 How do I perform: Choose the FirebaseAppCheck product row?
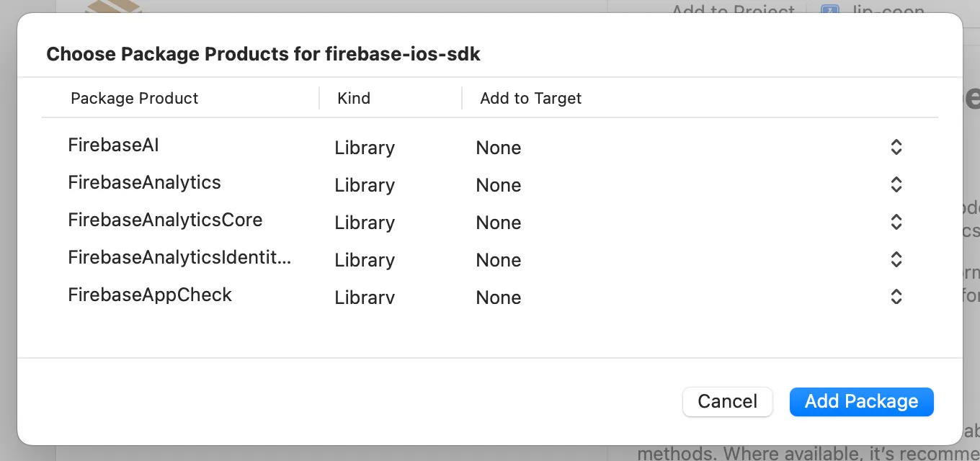(150, 295)
